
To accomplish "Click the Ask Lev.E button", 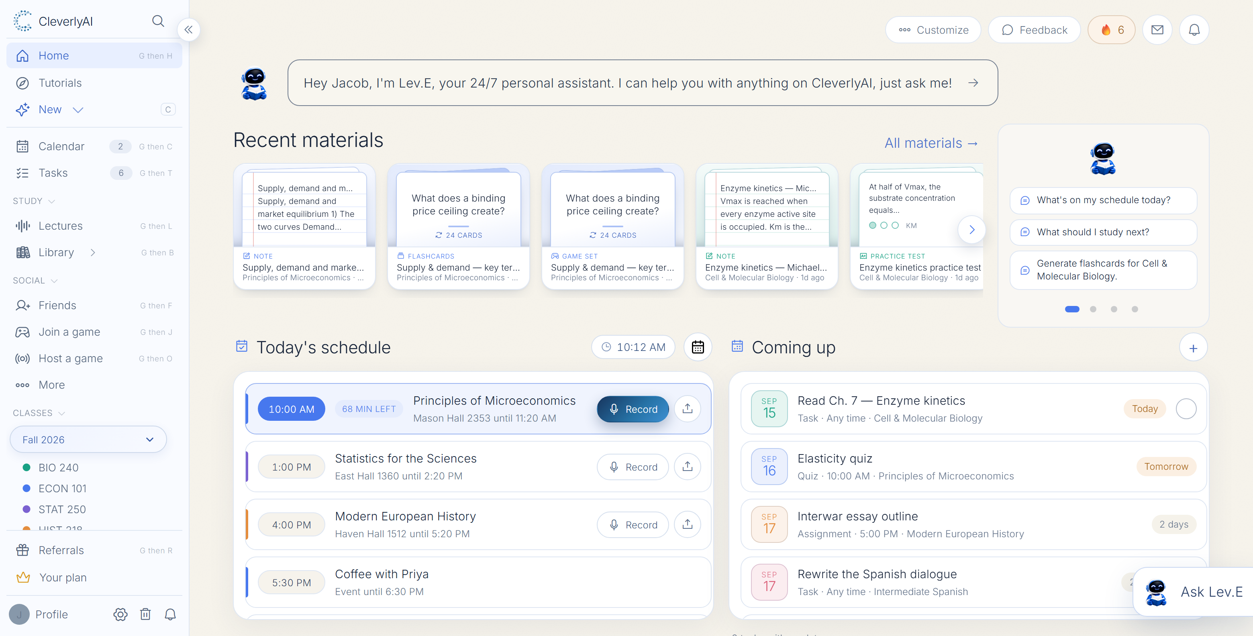I will point(1194,592).
